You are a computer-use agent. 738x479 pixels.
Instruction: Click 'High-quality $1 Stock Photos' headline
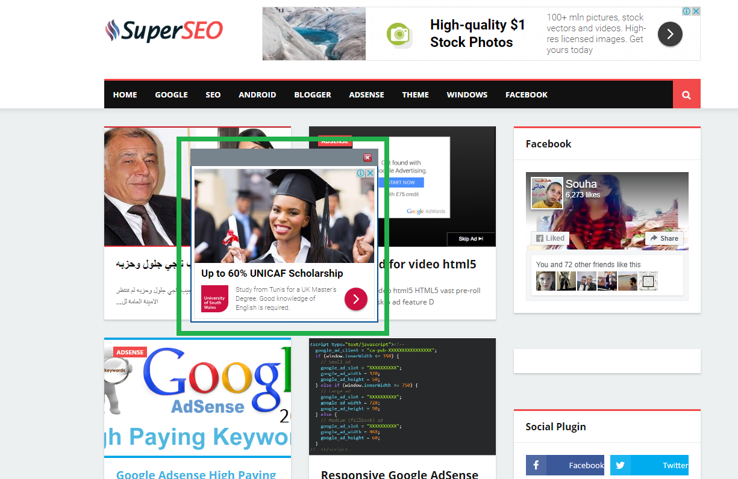478,34
